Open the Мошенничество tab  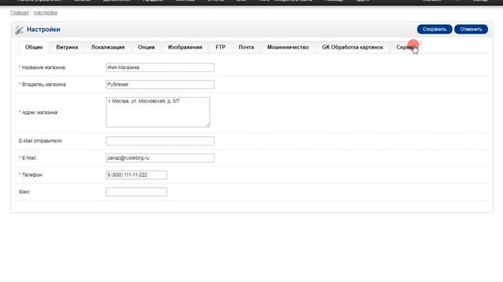click(x=288, y=47)
